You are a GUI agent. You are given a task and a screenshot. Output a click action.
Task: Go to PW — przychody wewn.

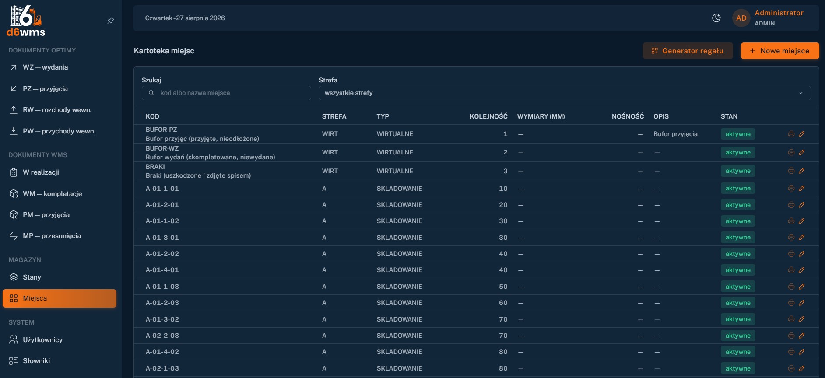tap(60, 131)
